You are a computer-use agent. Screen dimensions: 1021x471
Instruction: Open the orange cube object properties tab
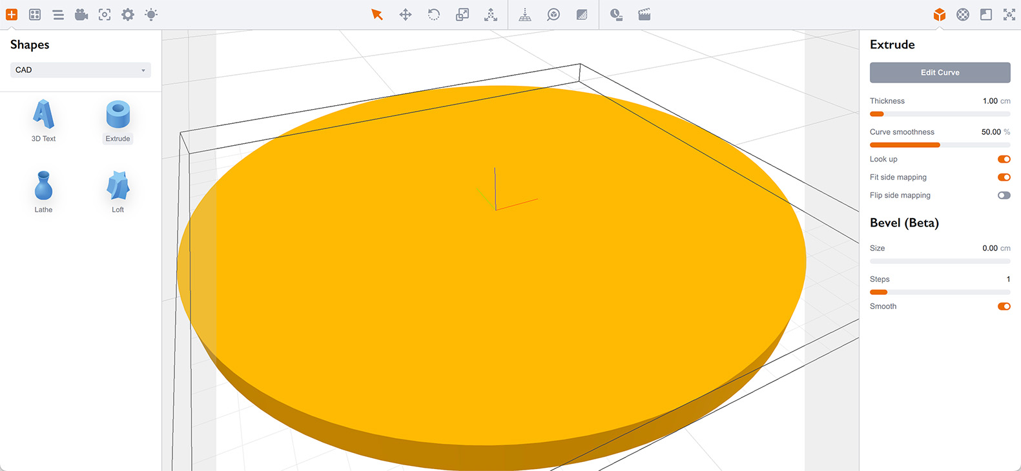point(940,14)
